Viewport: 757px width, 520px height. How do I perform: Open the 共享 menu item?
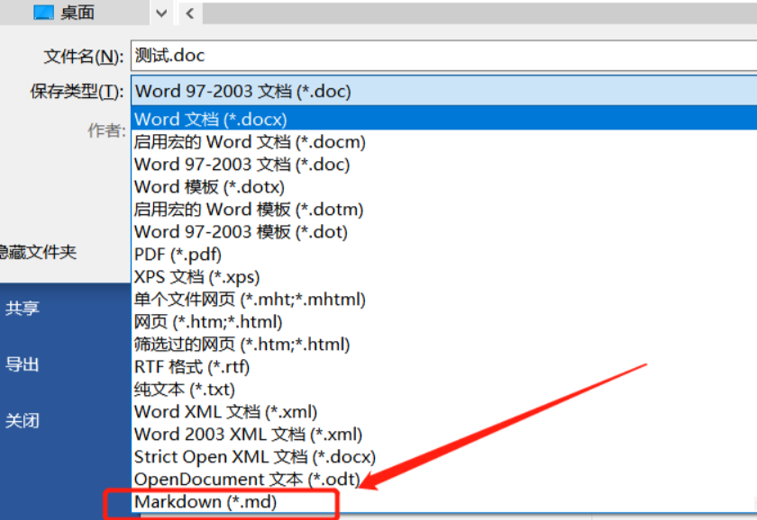click(23, 309)
